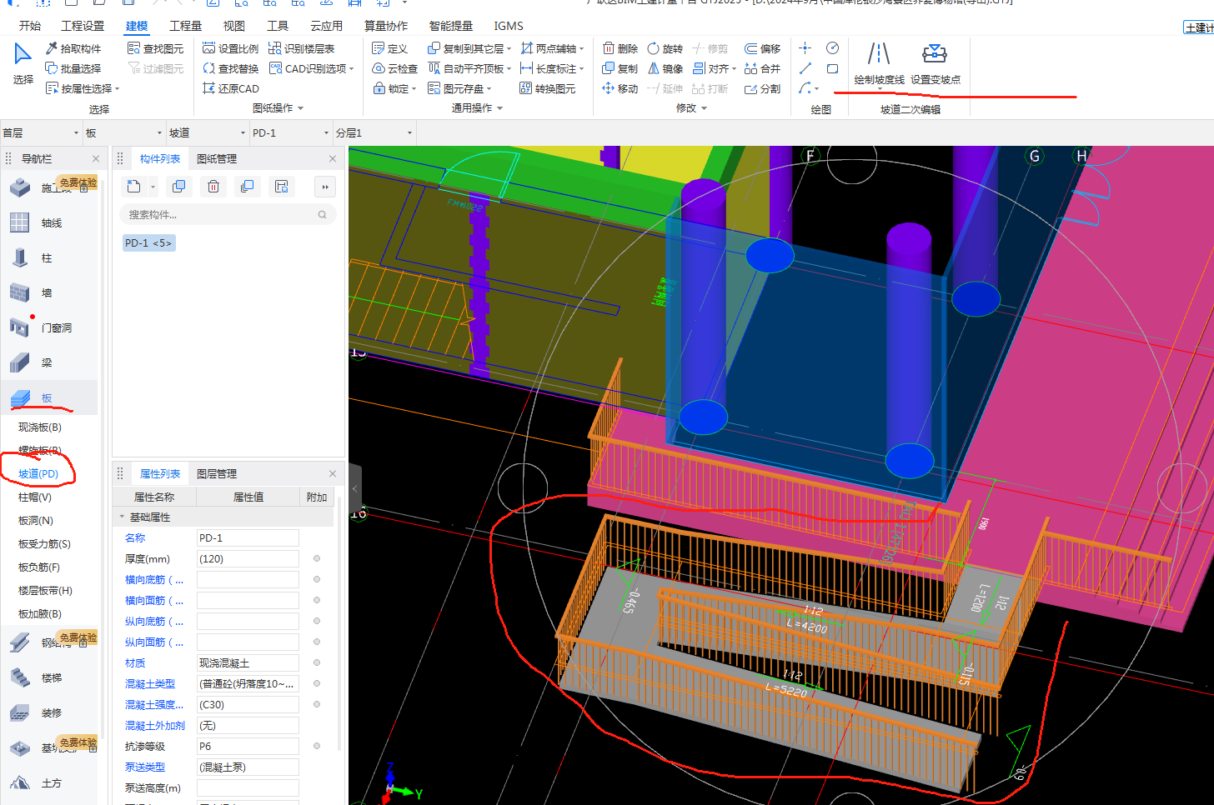Select the PD-1 <5> component entry
Screen dimensions: 1214x805
(x=149, y=243)
